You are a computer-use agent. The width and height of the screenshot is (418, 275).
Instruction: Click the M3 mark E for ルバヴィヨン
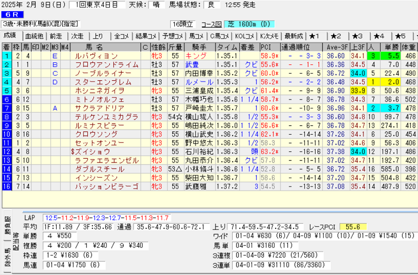(x=55, y=56)
